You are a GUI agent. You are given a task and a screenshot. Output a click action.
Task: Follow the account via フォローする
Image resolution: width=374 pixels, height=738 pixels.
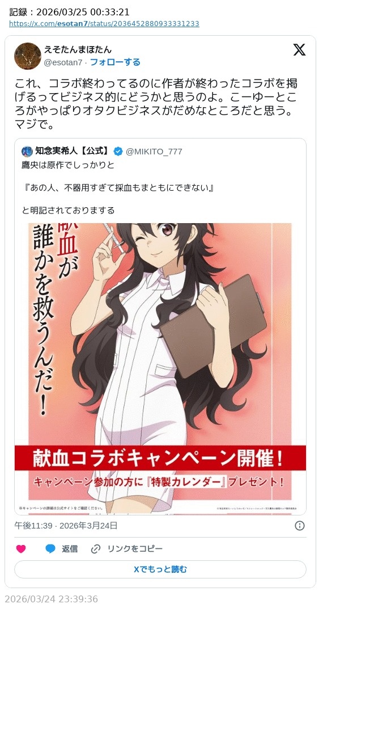tap(115, 62)
